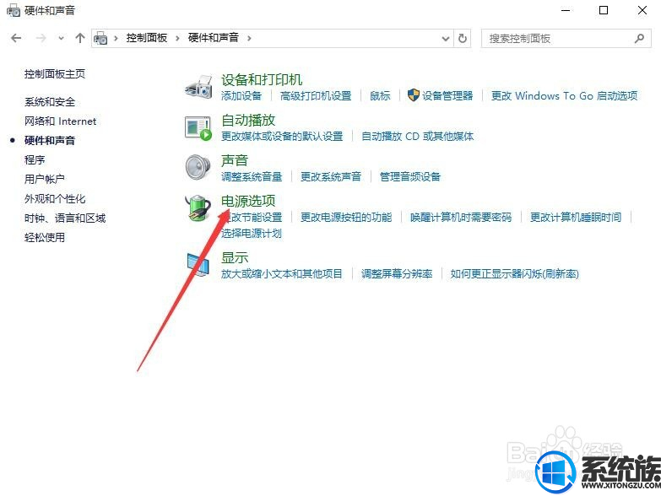Click 添加设备 link

tap(241, 95)
